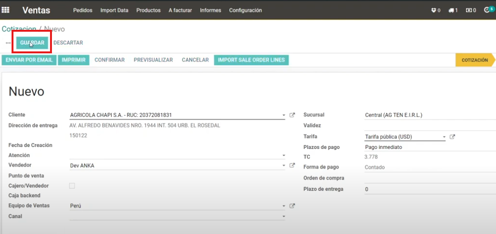Expand the Atención dropdown
This screenshot has width=496, height=234.
(x=284, y=156)
